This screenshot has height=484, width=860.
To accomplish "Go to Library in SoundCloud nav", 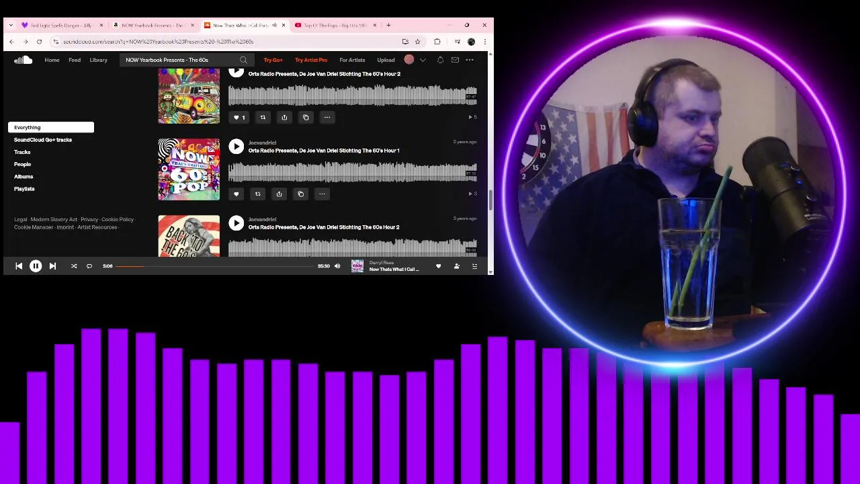I will 99,60.
